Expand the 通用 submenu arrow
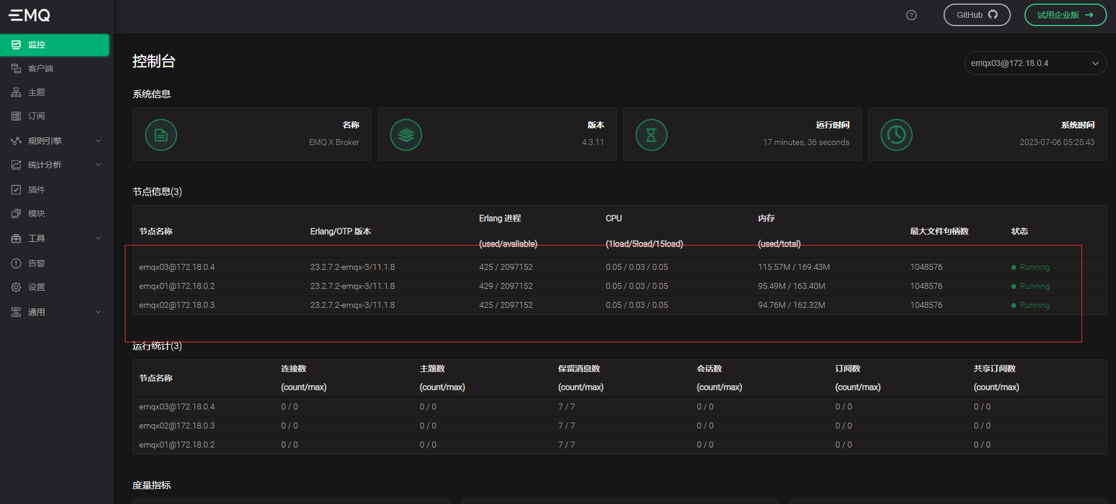The image size is (1116, 504). [98, 312]
